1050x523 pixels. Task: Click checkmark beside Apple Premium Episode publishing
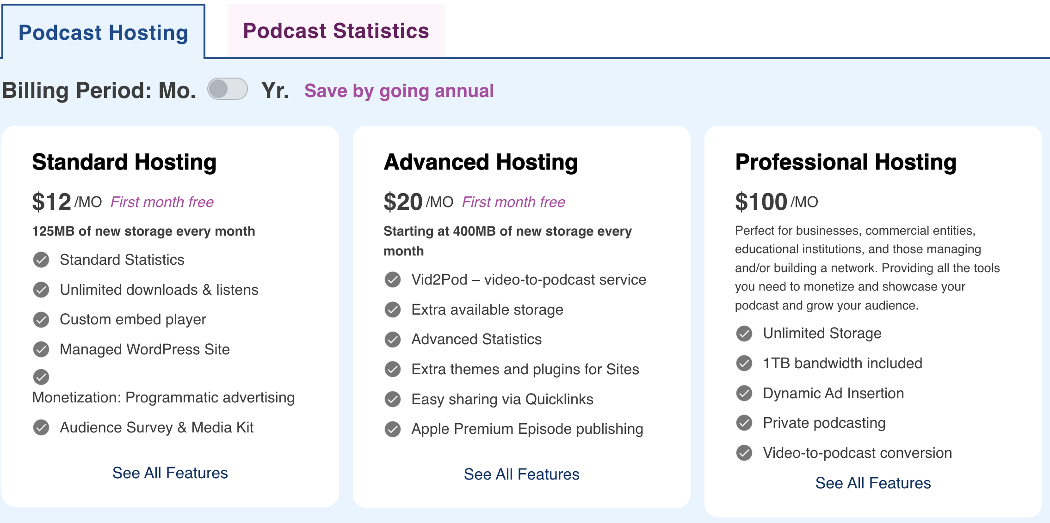pos(393,429)
